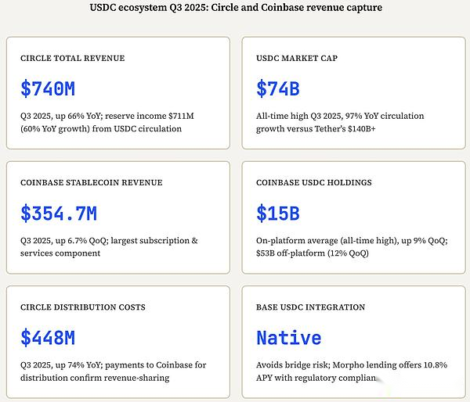470x402 pixels.
Task: Select the USDC Market Cap heading
Action: (x=297, y=59)
